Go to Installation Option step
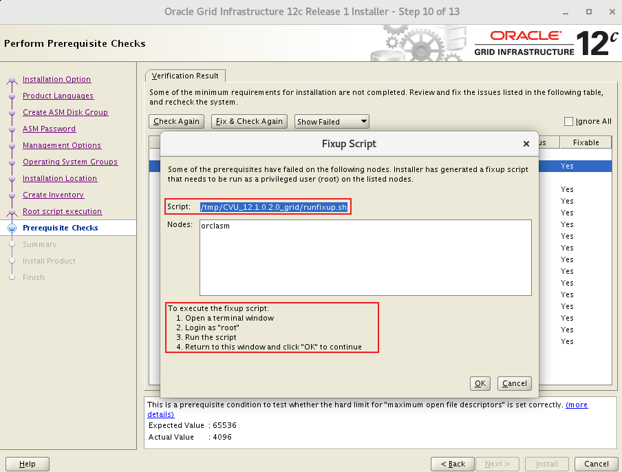Viewport: 622px width, 472px height. (56, 79)
